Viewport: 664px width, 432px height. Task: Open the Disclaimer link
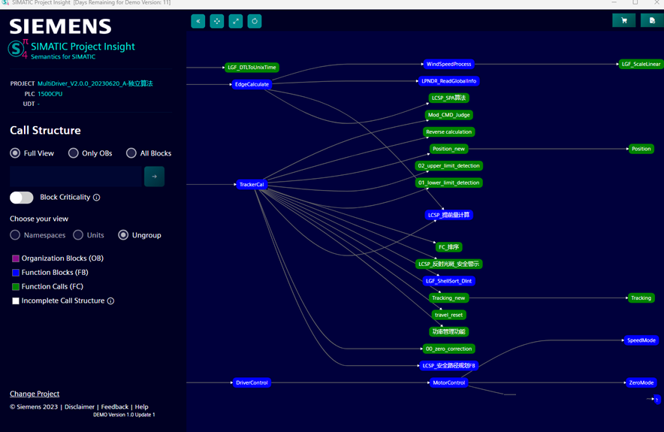[x=80, y=406]
